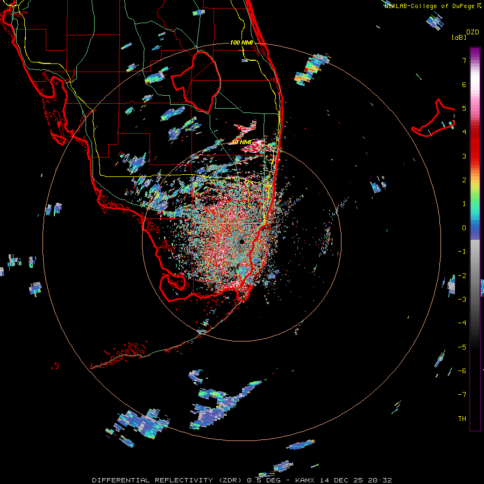The width and height of the screenshot is (484, 484).
Task: Click the black radar site dot
Action: (241, 241)
